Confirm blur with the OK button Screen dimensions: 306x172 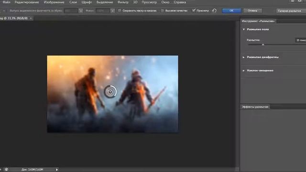[231, 11]
